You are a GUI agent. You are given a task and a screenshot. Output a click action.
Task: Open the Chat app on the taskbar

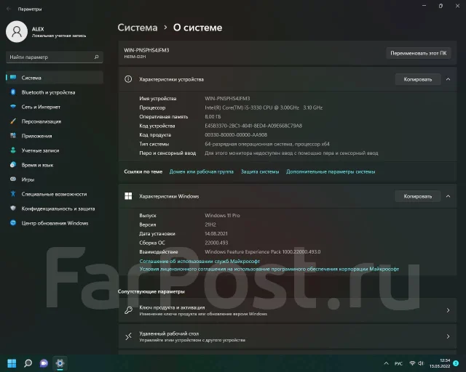(44, 363)
